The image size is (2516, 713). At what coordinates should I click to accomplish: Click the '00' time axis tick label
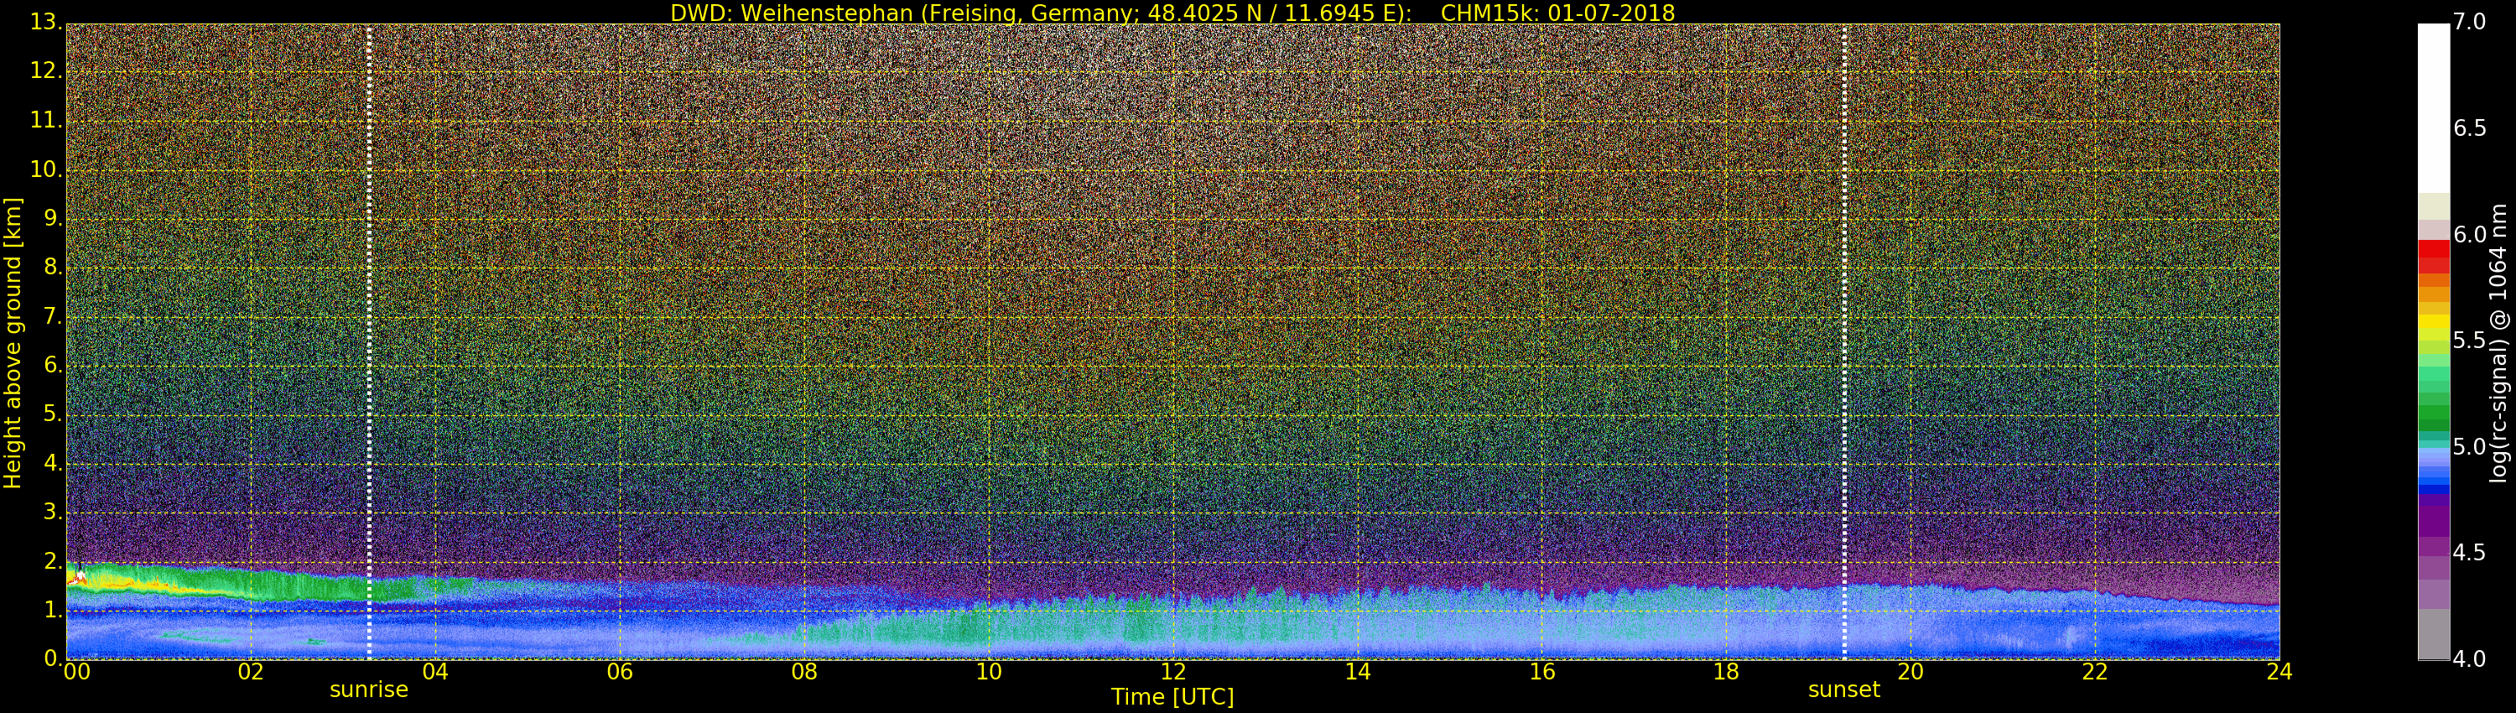(76, 672)
